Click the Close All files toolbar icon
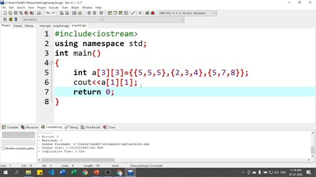Image resolution: width=316 pixels, height=177 pixels. coord(32,13)
